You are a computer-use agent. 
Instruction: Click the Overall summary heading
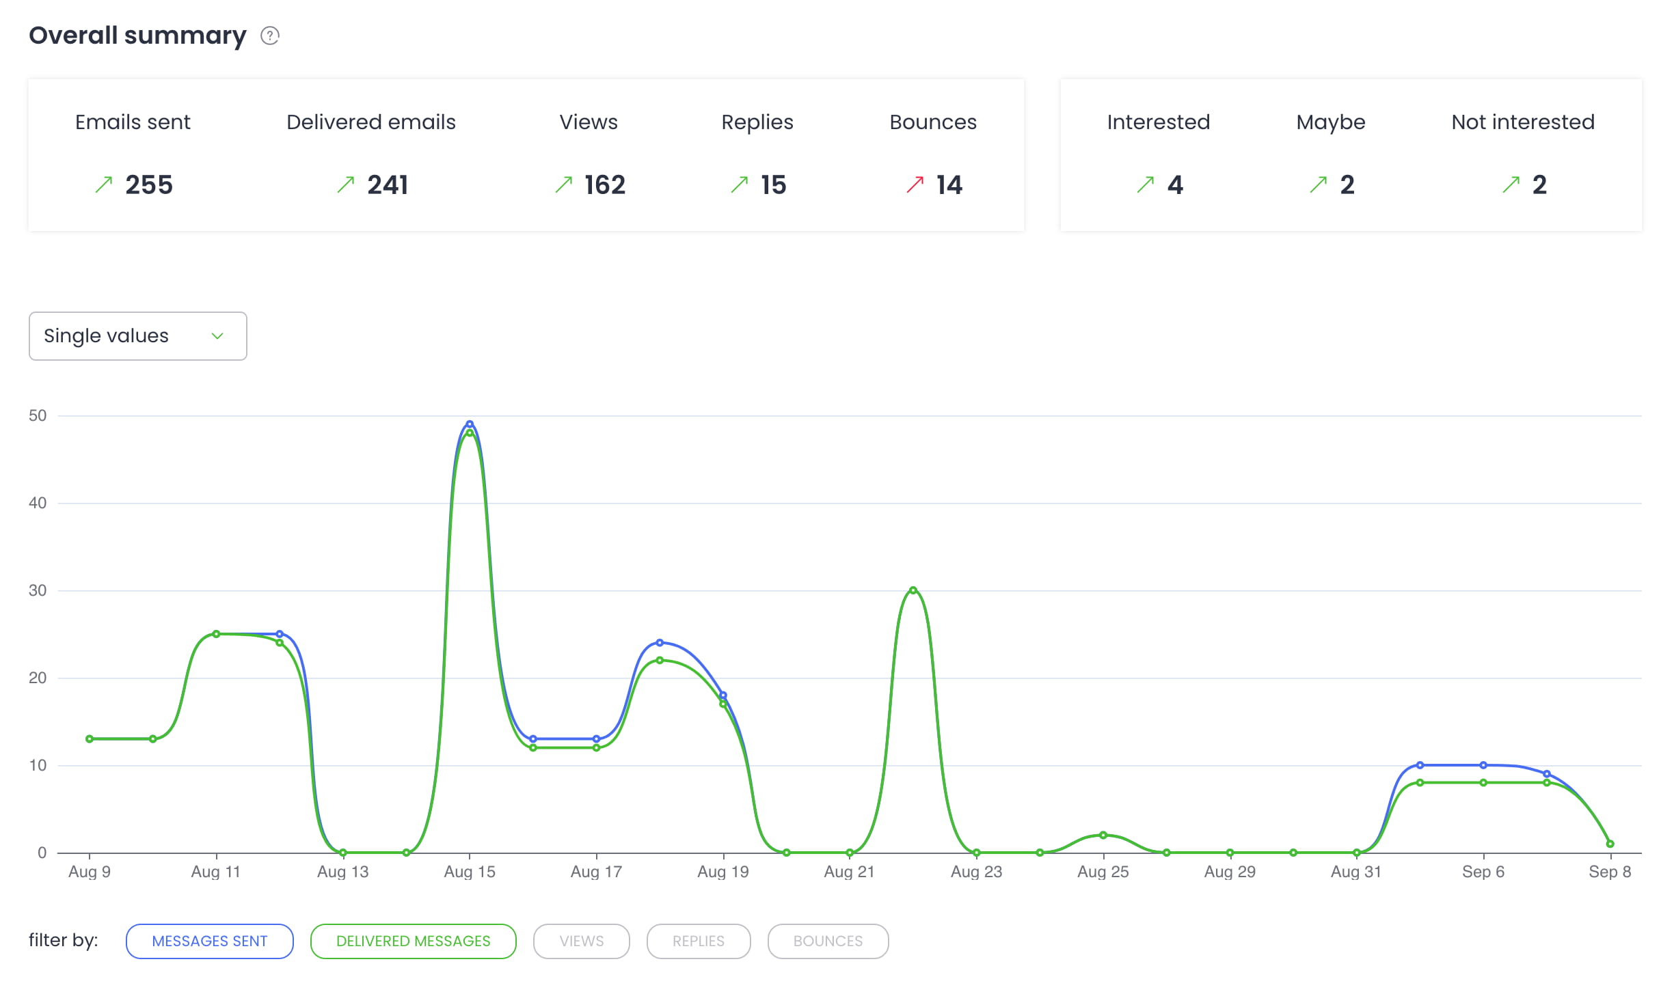(x=137, y=36)
